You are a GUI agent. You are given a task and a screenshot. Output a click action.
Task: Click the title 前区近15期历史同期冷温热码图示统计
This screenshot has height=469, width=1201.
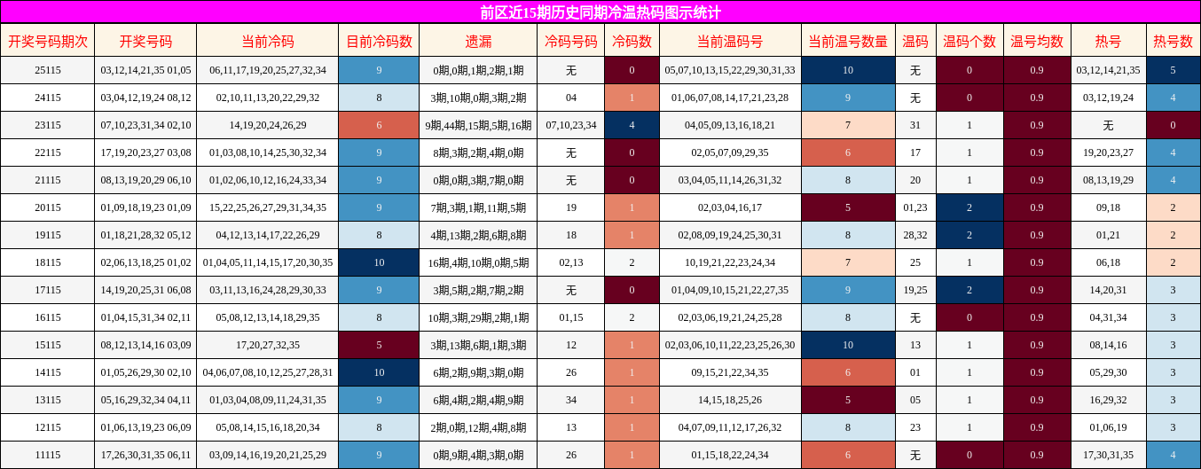coord(600,12)
